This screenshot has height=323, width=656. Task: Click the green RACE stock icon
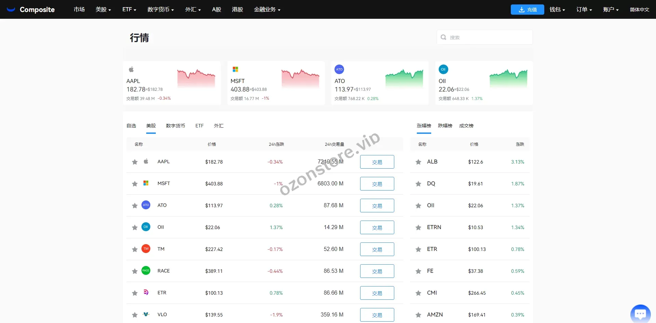(x=146, y=270)
